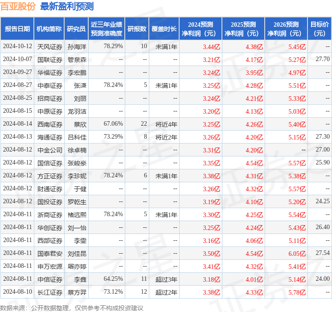Click analyst name 管泉森

click(77, 60)
